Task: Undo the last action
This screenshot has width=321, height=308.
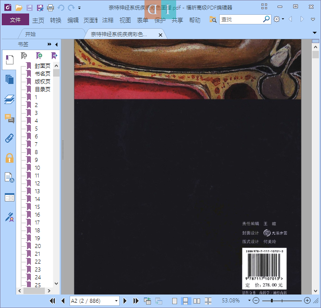Action: coord(61,8)
